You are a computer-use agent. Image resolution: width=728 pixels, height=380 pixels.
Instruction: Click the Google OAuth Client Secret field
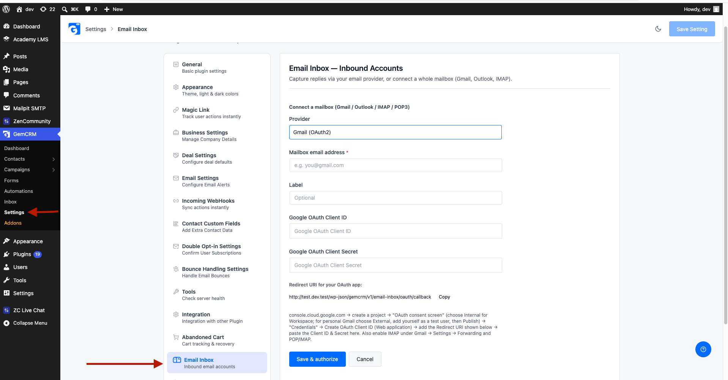396,265
